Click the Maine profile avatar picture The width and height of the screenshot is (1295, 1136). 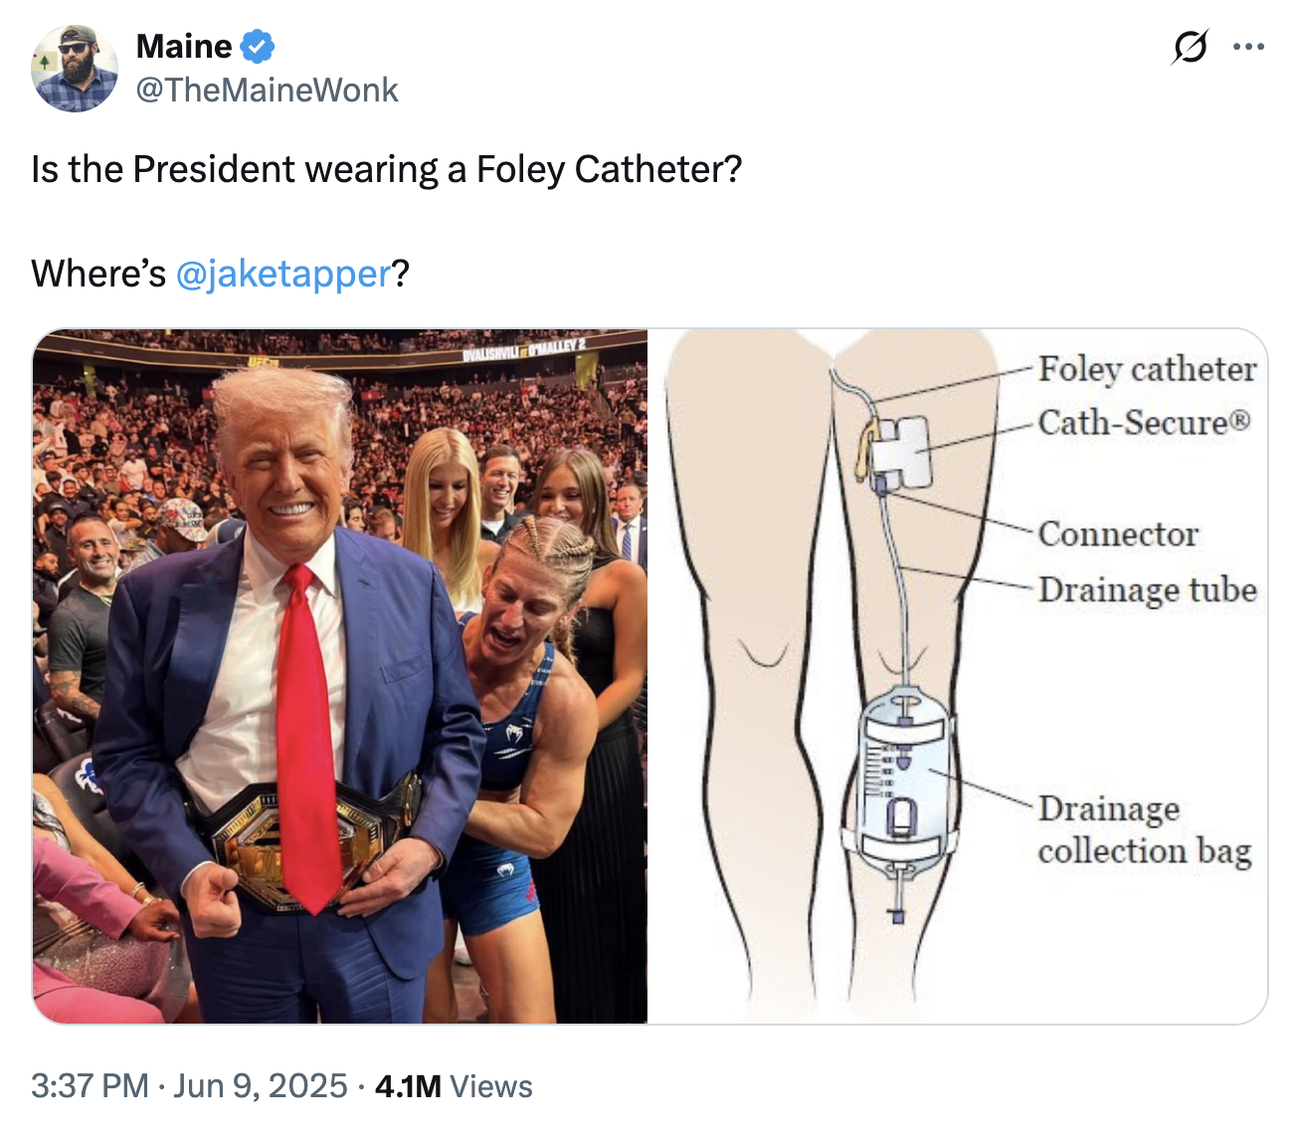click(75, 69)
